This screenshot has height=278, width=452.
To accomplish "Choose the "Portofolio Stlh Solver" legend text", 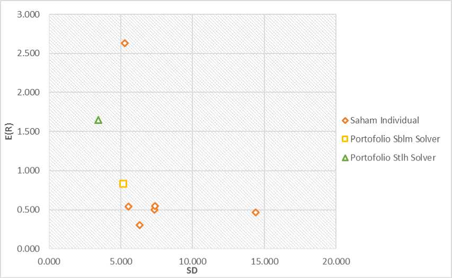I will click(393, 157).
